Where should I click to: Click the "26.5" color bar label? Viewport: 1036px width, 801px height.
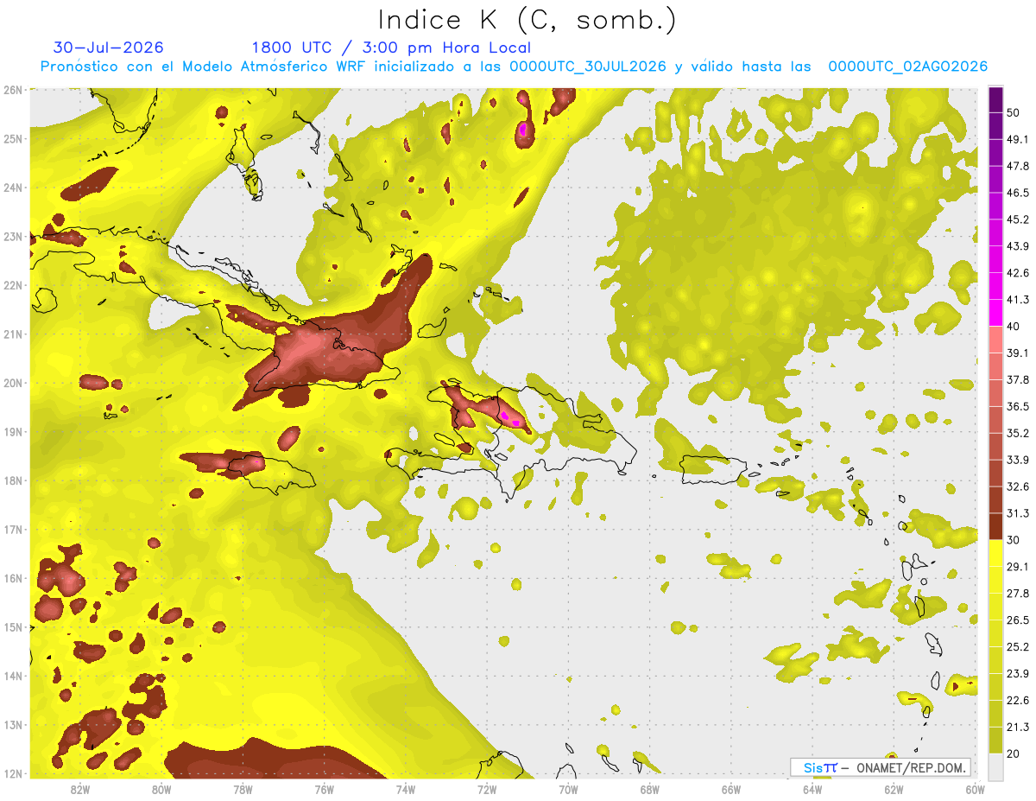tap(1017, 620)
